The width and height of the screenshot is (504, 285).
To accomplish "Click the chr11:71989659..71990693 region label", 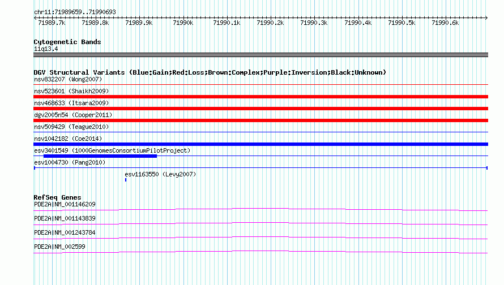I will tap(75, 12).
